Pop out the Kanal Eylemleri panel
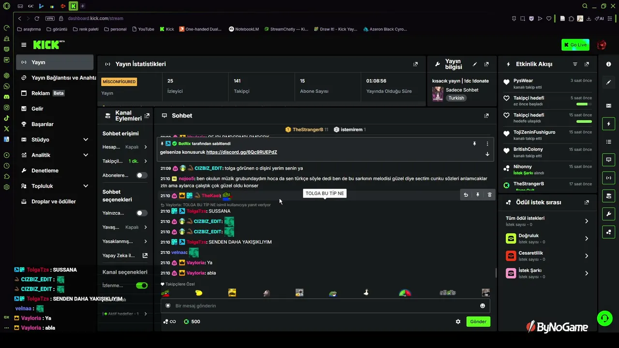This screenshot has width=619, height=348. click(x=147, y=116)
